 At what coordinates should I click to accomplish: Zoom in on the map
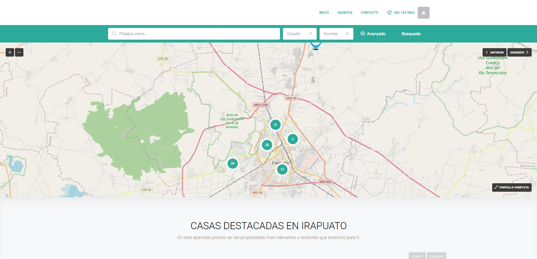[x=10, y=52]
